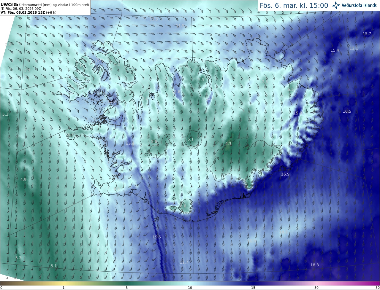380x290 pixels.
Task: Click the 15.5 value label over the sea
Action: coord(157,237)
